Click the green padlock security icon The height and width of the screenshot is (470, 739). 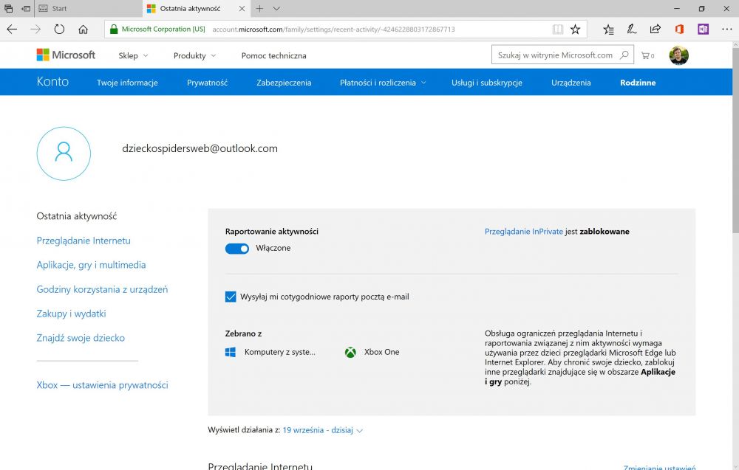pos(114,30)
